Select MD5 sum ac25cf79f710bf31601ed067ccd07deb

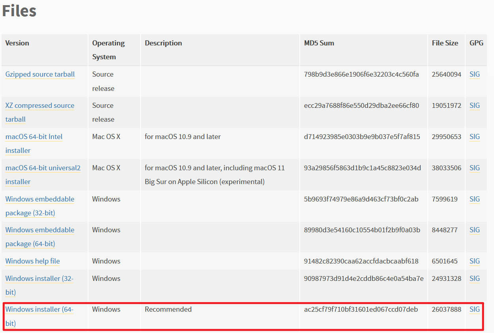(361, 309)
